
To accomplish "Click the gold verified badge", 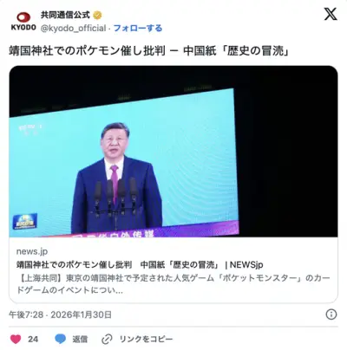I will pyautogui.click(x=97, y=15).
